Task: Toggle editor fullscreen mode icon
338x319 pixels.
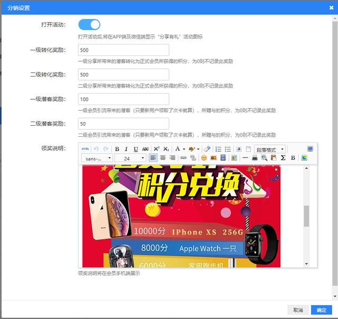Action: pos(310,149)
